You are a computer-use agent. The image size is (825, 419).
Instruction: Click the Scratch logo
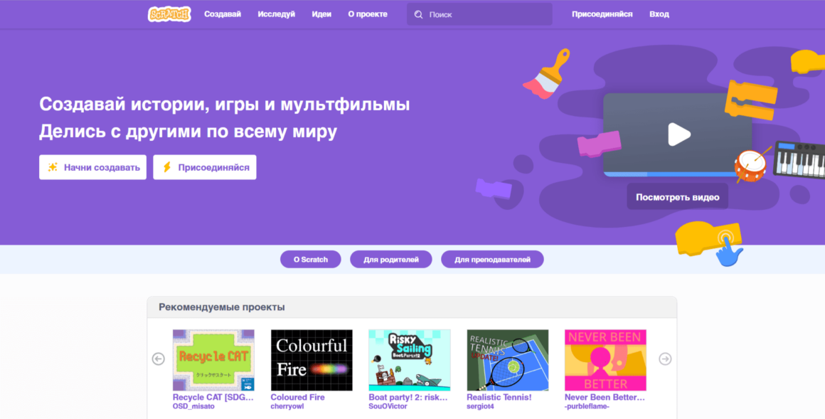pos(169,14)
